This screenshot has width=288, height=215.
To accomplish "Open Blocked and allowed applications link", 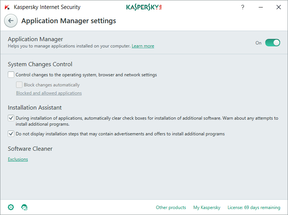I will coord(49,93).
